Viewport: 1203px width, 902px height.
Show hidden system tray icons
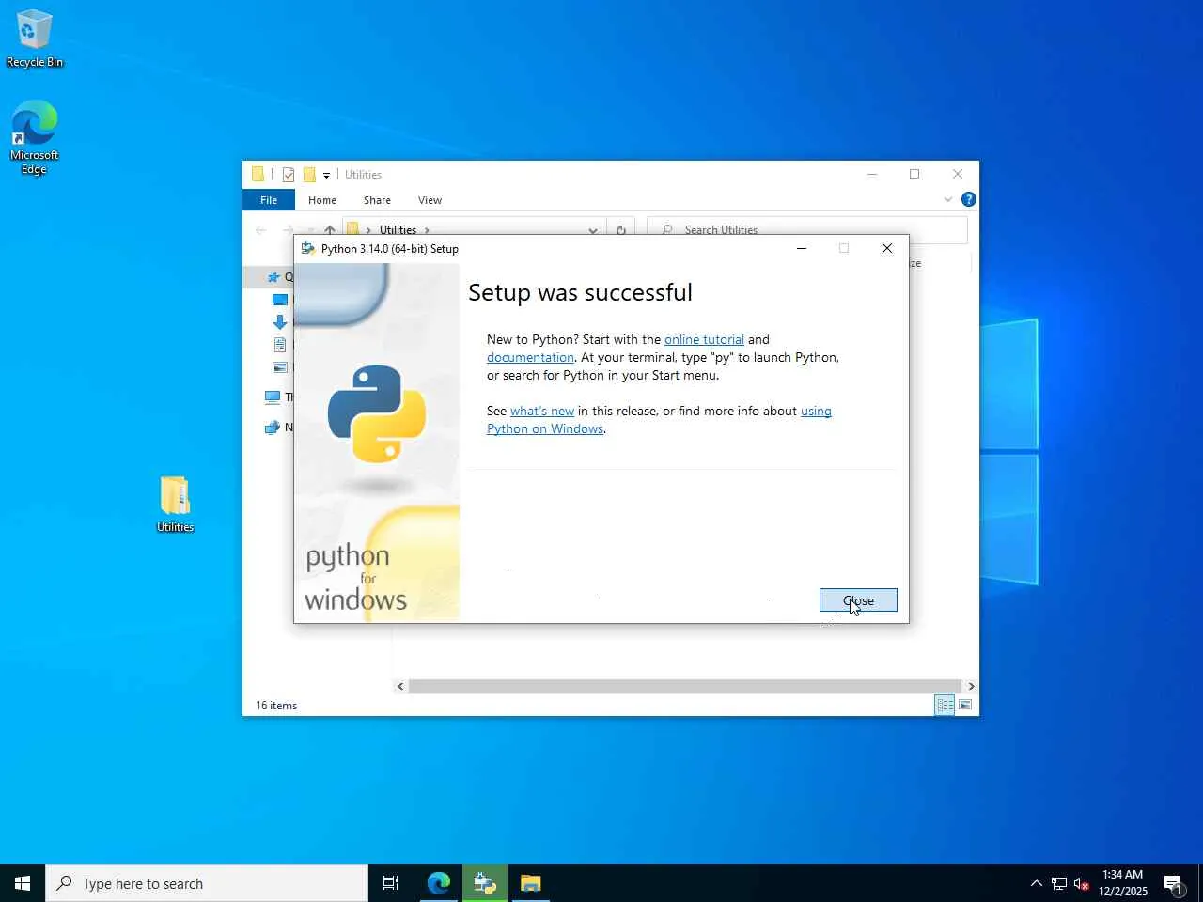pyautogui.click(x=1036, y=883)
